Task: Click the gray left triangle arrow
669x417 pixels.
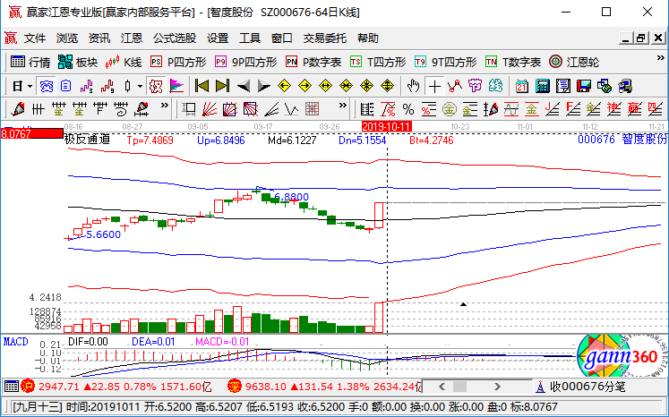Action: point(244,86)
